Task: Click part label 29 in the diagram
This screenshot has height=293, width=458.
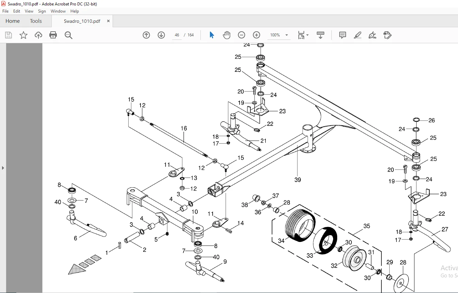Action: (x=390, y=262)
